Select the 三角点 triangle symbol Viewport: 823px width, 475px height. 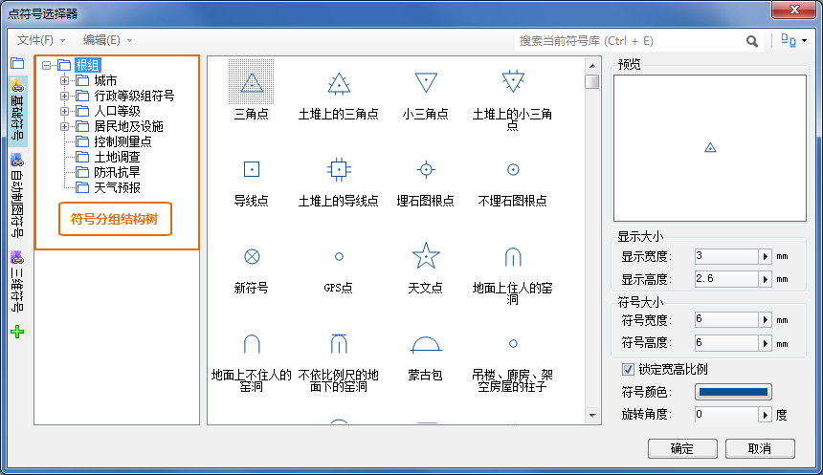tap(251, 83)
